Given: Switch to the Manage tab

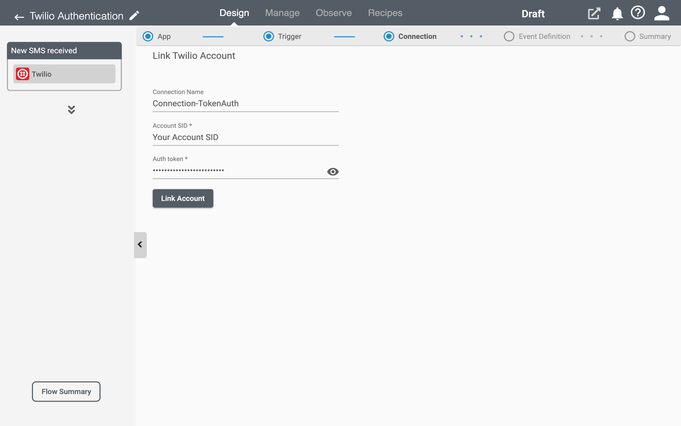Looking at the screenshot, I should (x=282, y=13).
